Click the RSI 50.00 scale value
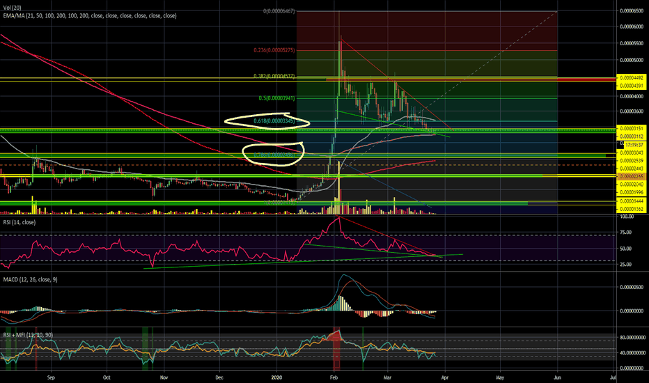The width and height of the screenshot is (649, 383). (x=625, y=249)
